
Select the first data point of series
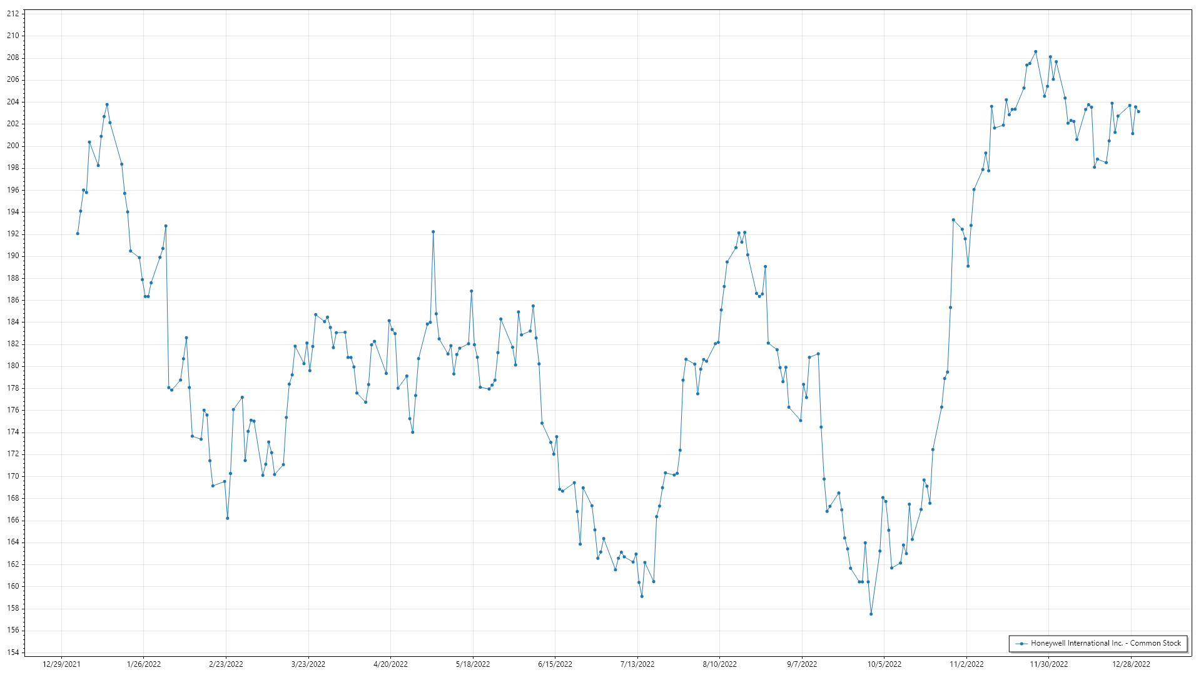coord(78,234)
